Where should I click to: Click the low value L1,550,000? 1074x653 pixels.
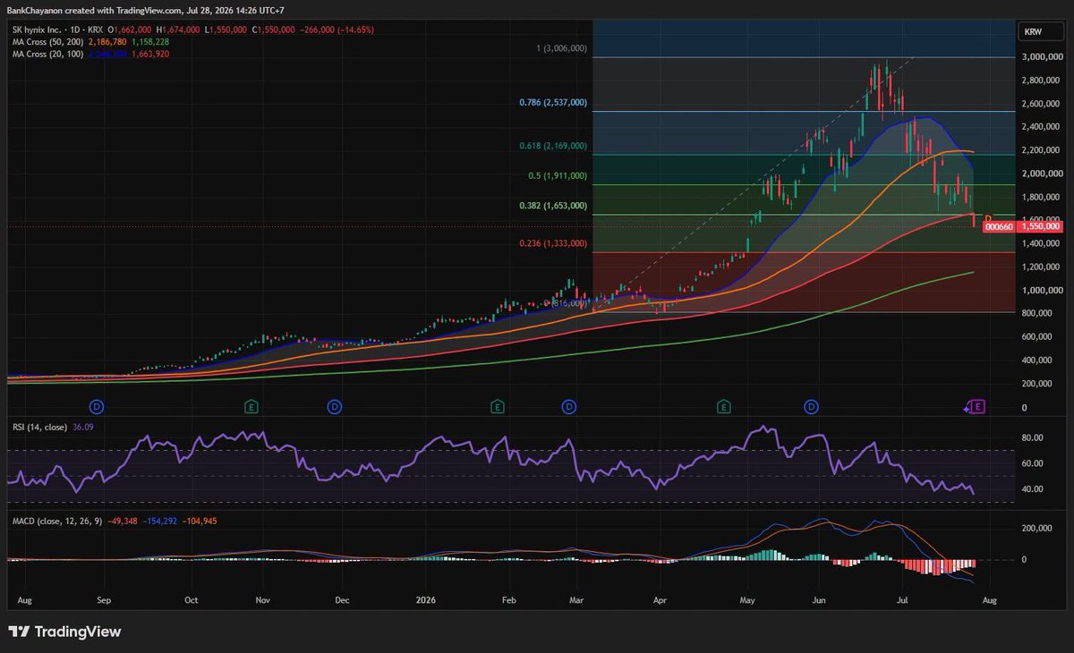227,30
